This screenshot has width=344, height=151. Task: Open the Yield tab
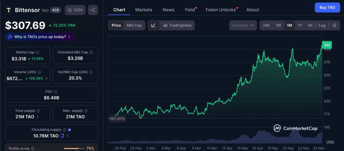(190, 10)
